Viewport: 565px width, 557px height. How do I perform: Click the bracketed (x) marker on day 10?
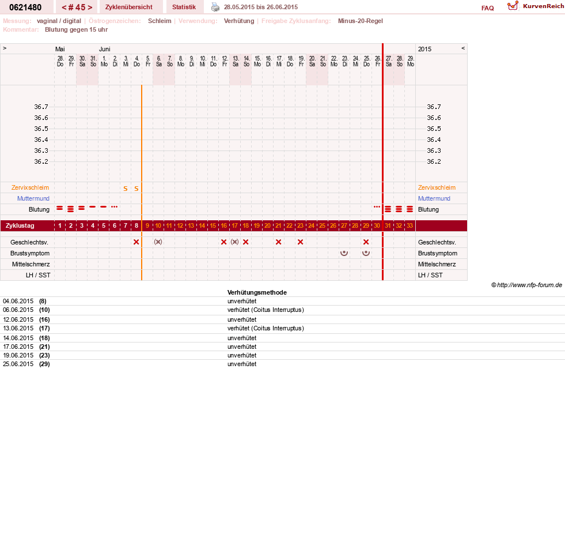(158, 242)
